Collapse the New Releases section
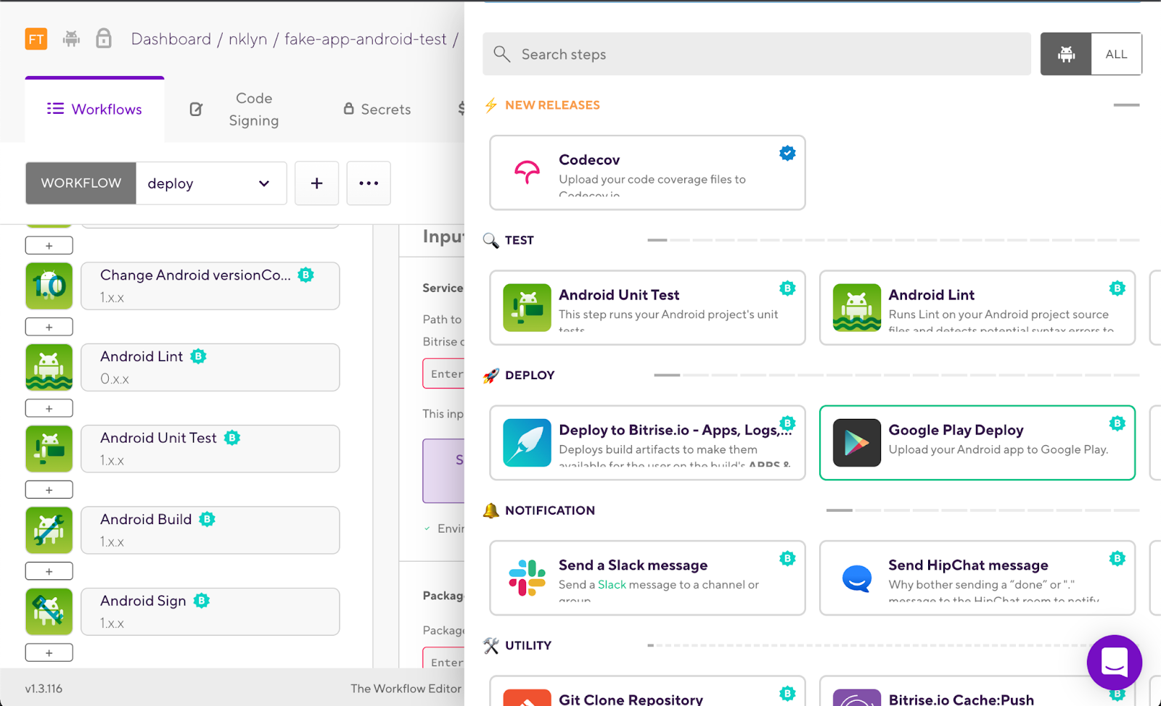The image size is (1161, 706). (x=1126, y=105)
